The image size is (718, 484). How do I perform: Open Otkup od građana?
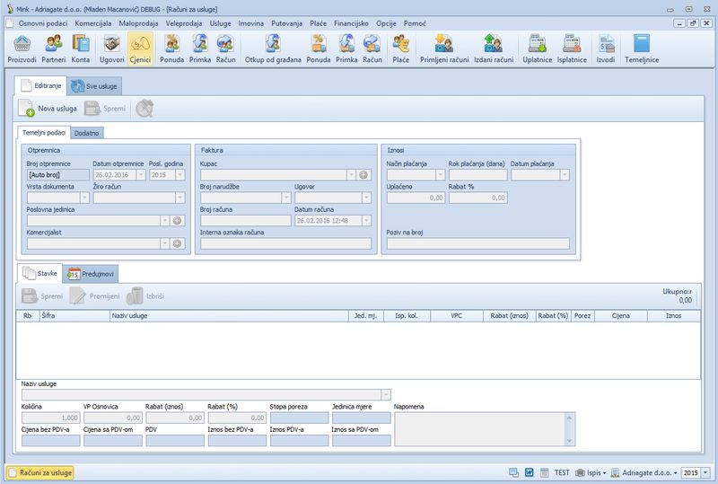(x=271, y=48)
